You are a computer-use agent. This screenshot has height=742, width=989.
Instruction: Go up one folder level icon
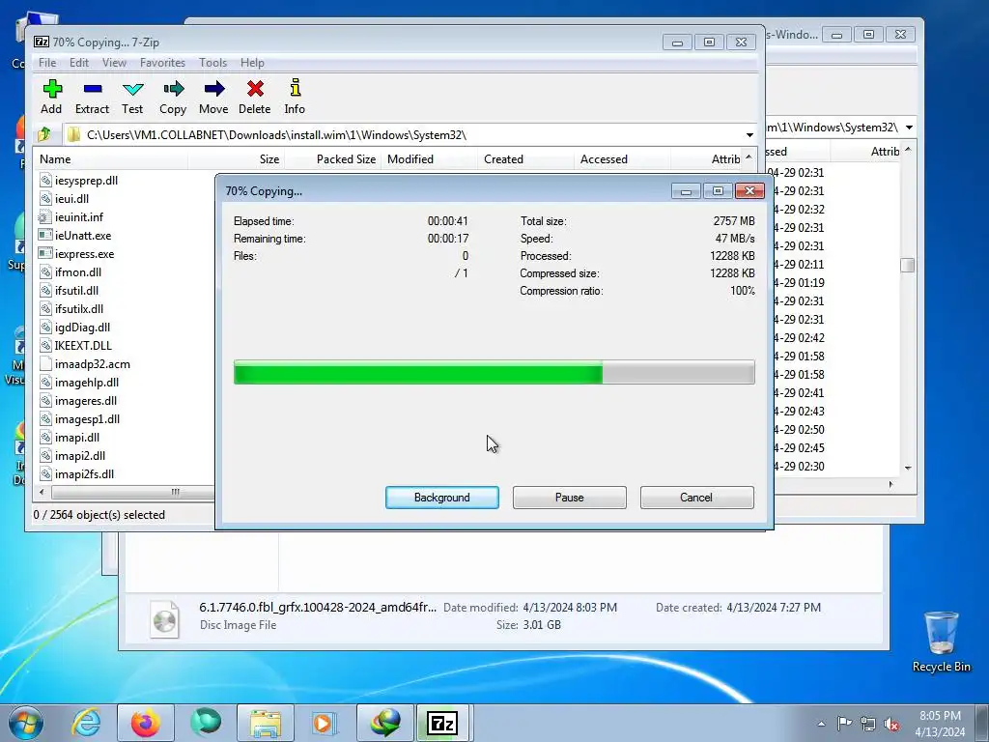pos(44,134)
